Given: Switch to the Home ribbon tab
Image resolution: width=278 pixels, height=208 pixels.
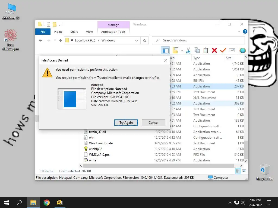Looking at the screenshot, I should [58, 32].
